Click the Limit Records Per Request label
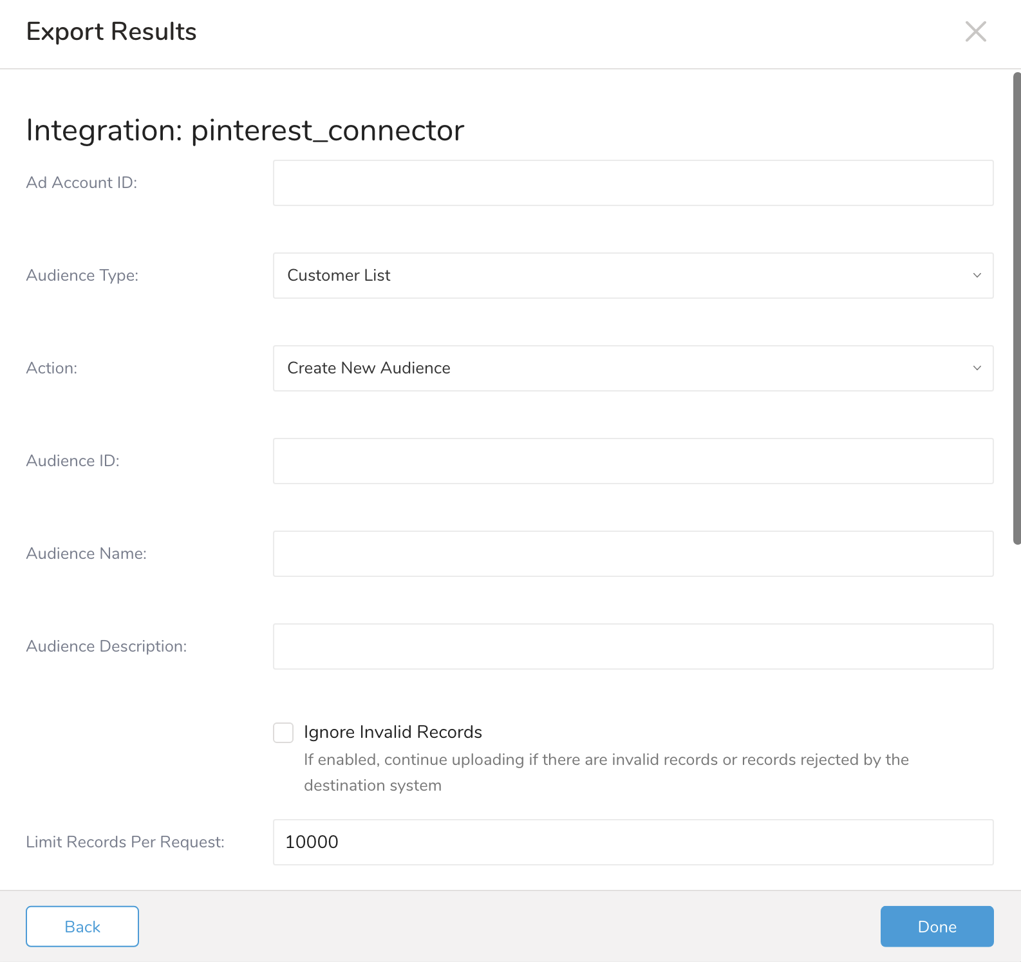The image size is (1021, 962). [125, 842]
